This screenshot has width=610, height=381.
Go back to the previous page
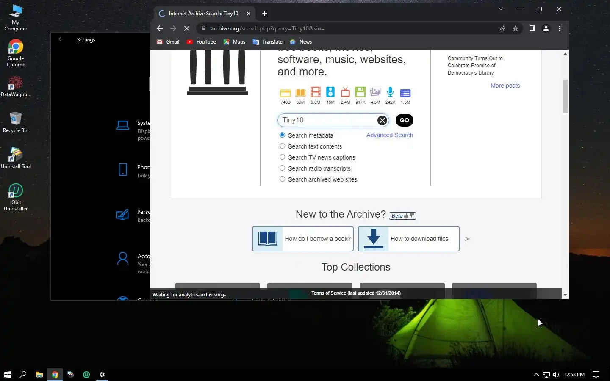pos(160,28)
